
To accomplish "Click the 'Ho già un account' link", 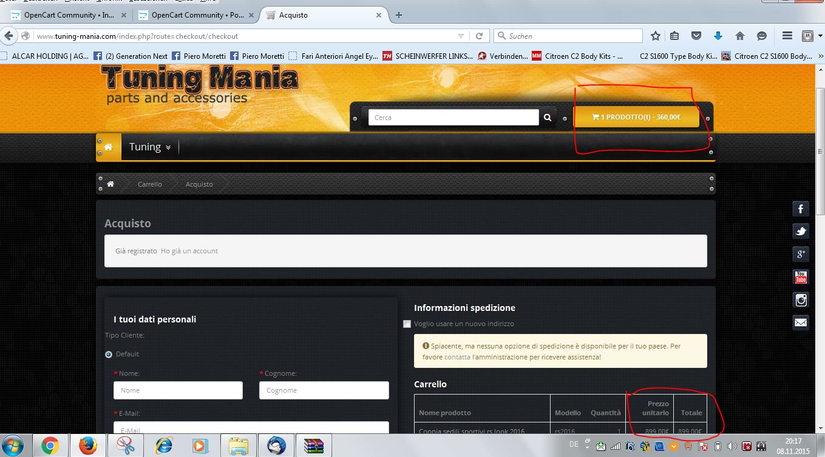I will [189, 251].
